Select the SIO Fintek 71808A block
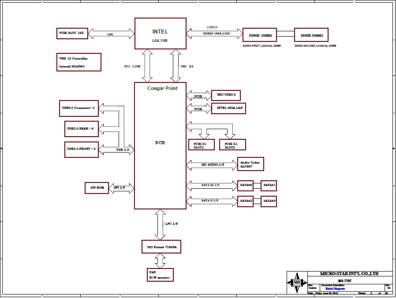The image size is (396, 298). point(161,247)
